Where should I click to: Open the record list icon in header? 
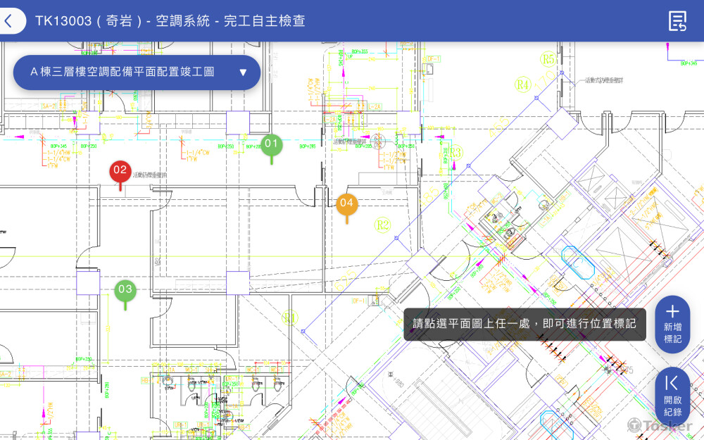tap(677, 21)
